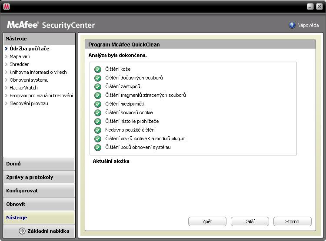Click the Čištění souborů cookie text
The image size is (326, 241).
tap(129, 112)
